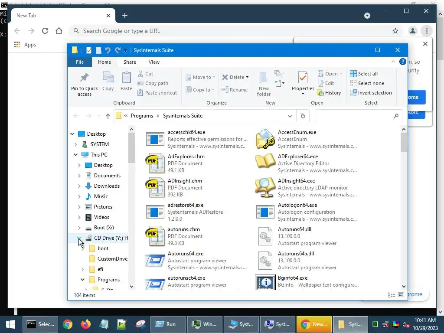Click Invert selection
The width and height of the screenshot is (444, 333).
point(371,93)
